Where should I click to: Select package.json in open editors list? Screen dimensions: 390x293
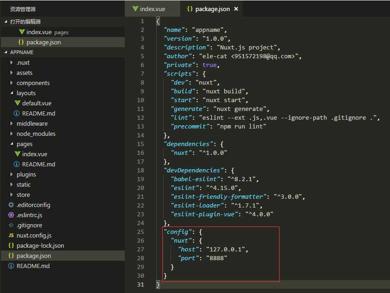[x=63, y=42]
